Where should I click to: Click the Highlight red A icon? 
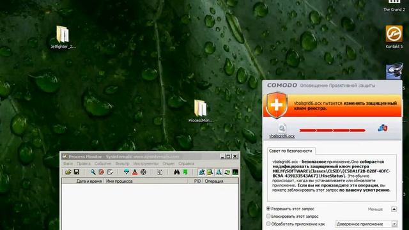pyautogui.click(x=135, y=172)
